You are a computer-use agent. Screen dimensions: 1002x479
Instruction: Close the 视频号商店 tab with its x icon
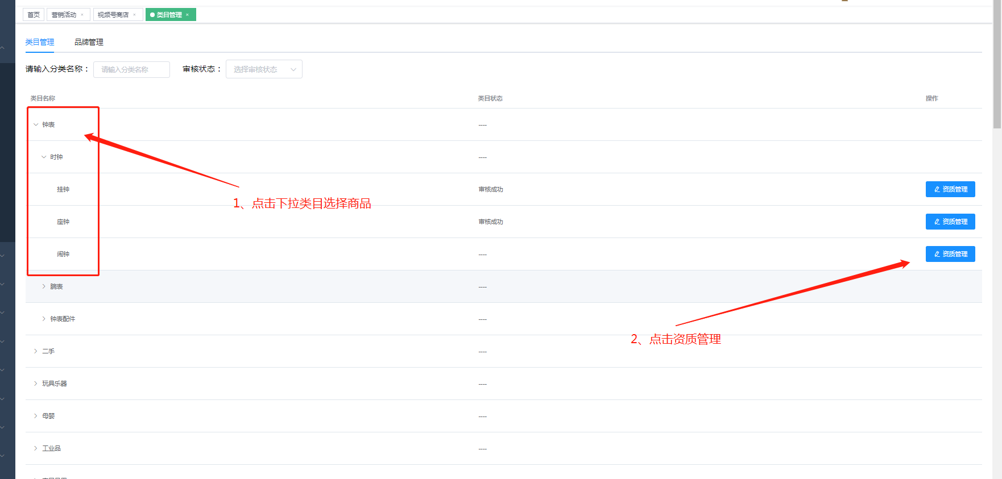click(135, 15)
